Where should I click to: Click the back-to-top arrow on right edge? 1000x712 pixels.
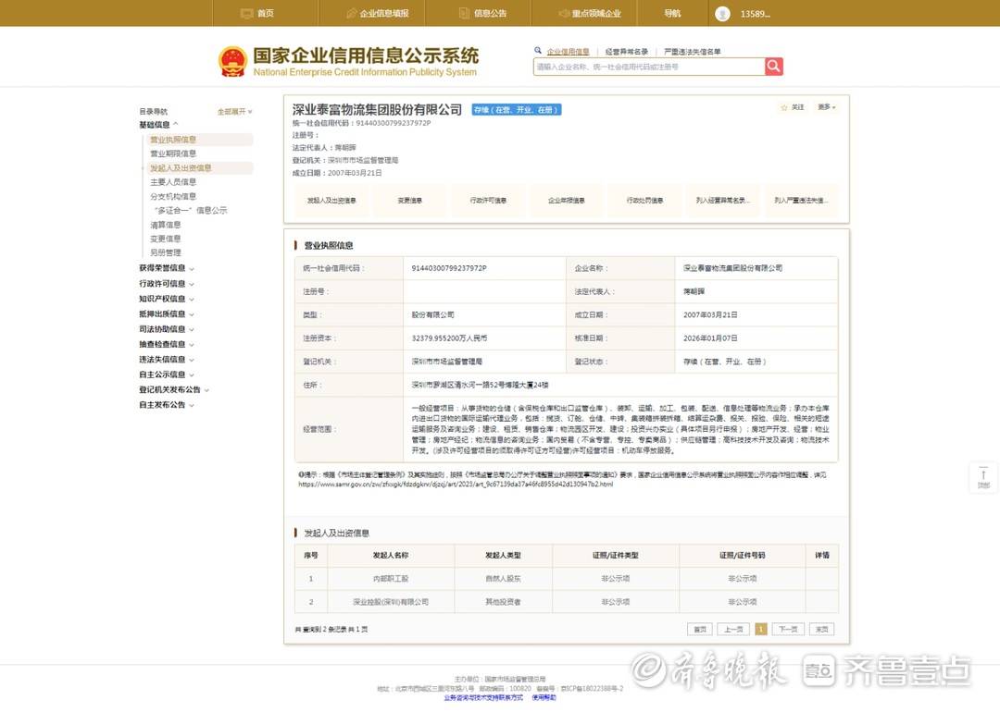pyautogui.click(x=983, y=477)
